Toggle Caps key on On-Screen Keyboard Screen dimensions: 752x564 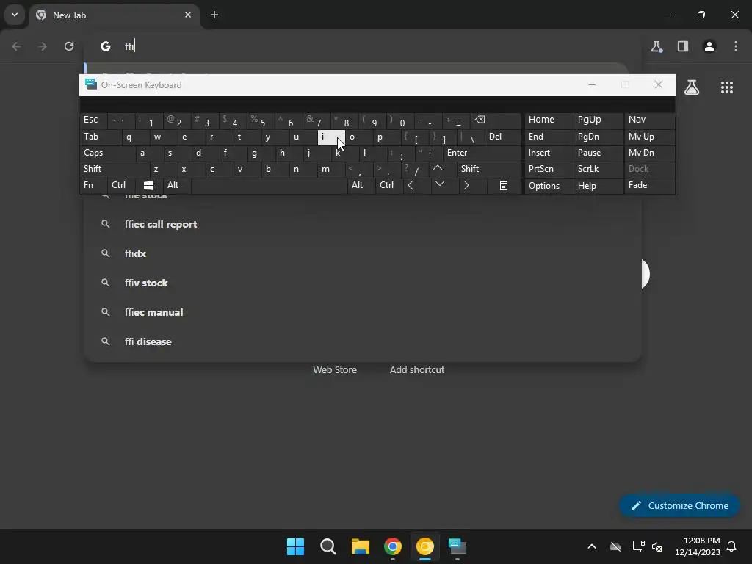click(x=107, y=153)
